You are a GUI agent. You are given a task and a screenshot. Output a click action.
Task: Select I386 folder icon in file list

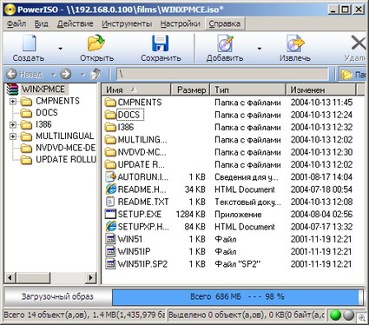pyautogui.click(x=110, y=128)
